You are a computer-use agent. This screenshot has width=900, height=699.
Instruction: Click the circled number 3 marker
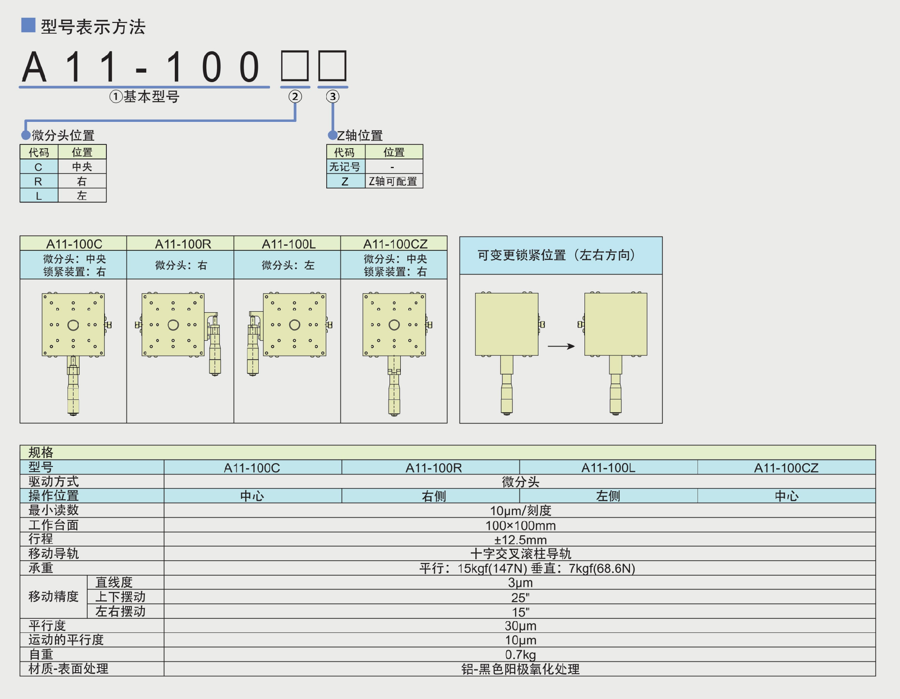point(332,97)
